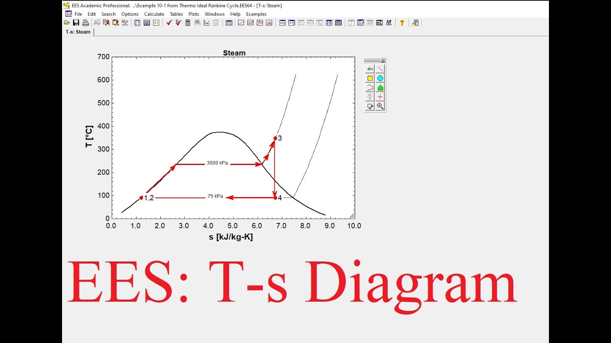Click the New Plot Window line-chart icon
611x343 pixels.
click(x=241, y=23)
